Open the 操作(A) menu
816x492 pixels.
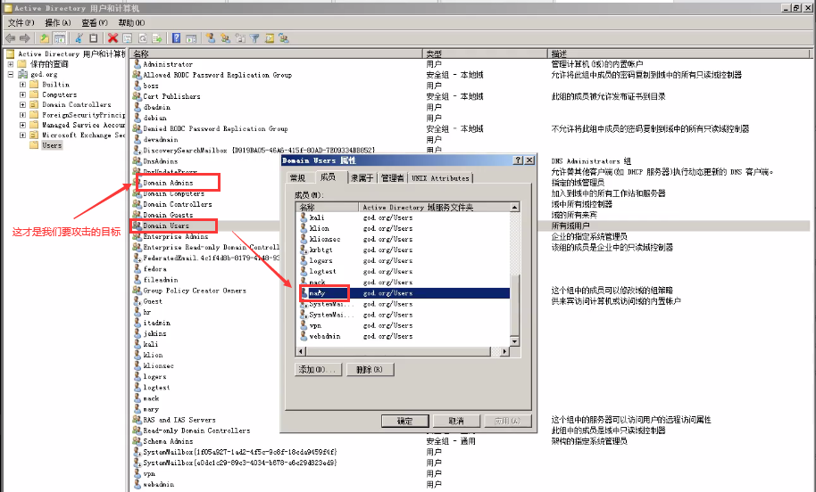(x=57, y=22)
